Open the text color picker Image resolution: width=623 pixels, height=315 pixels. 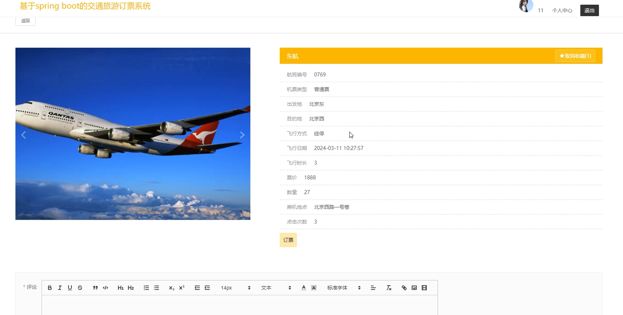pyautogui.click(x=304, y=288)
